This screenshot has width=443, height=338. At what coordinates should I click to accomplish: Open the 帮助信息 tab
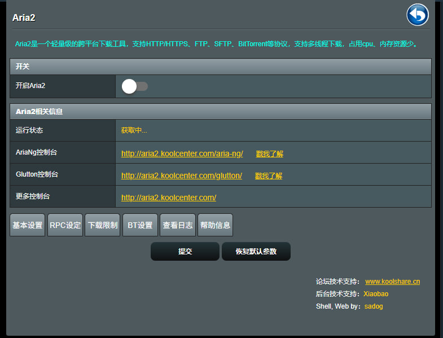point(215,225)
